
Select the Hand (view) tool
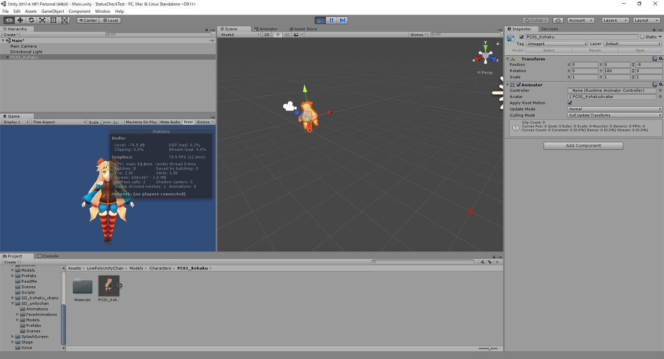click(9, 20)
